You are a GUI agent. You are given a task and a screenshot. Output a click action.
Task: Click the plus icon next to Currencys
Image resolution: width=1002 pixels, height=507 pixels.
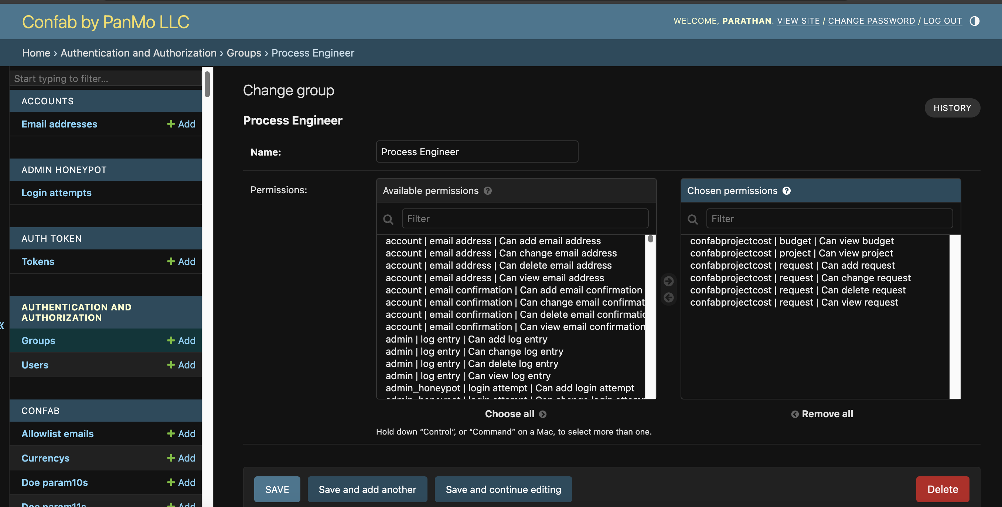170,458
